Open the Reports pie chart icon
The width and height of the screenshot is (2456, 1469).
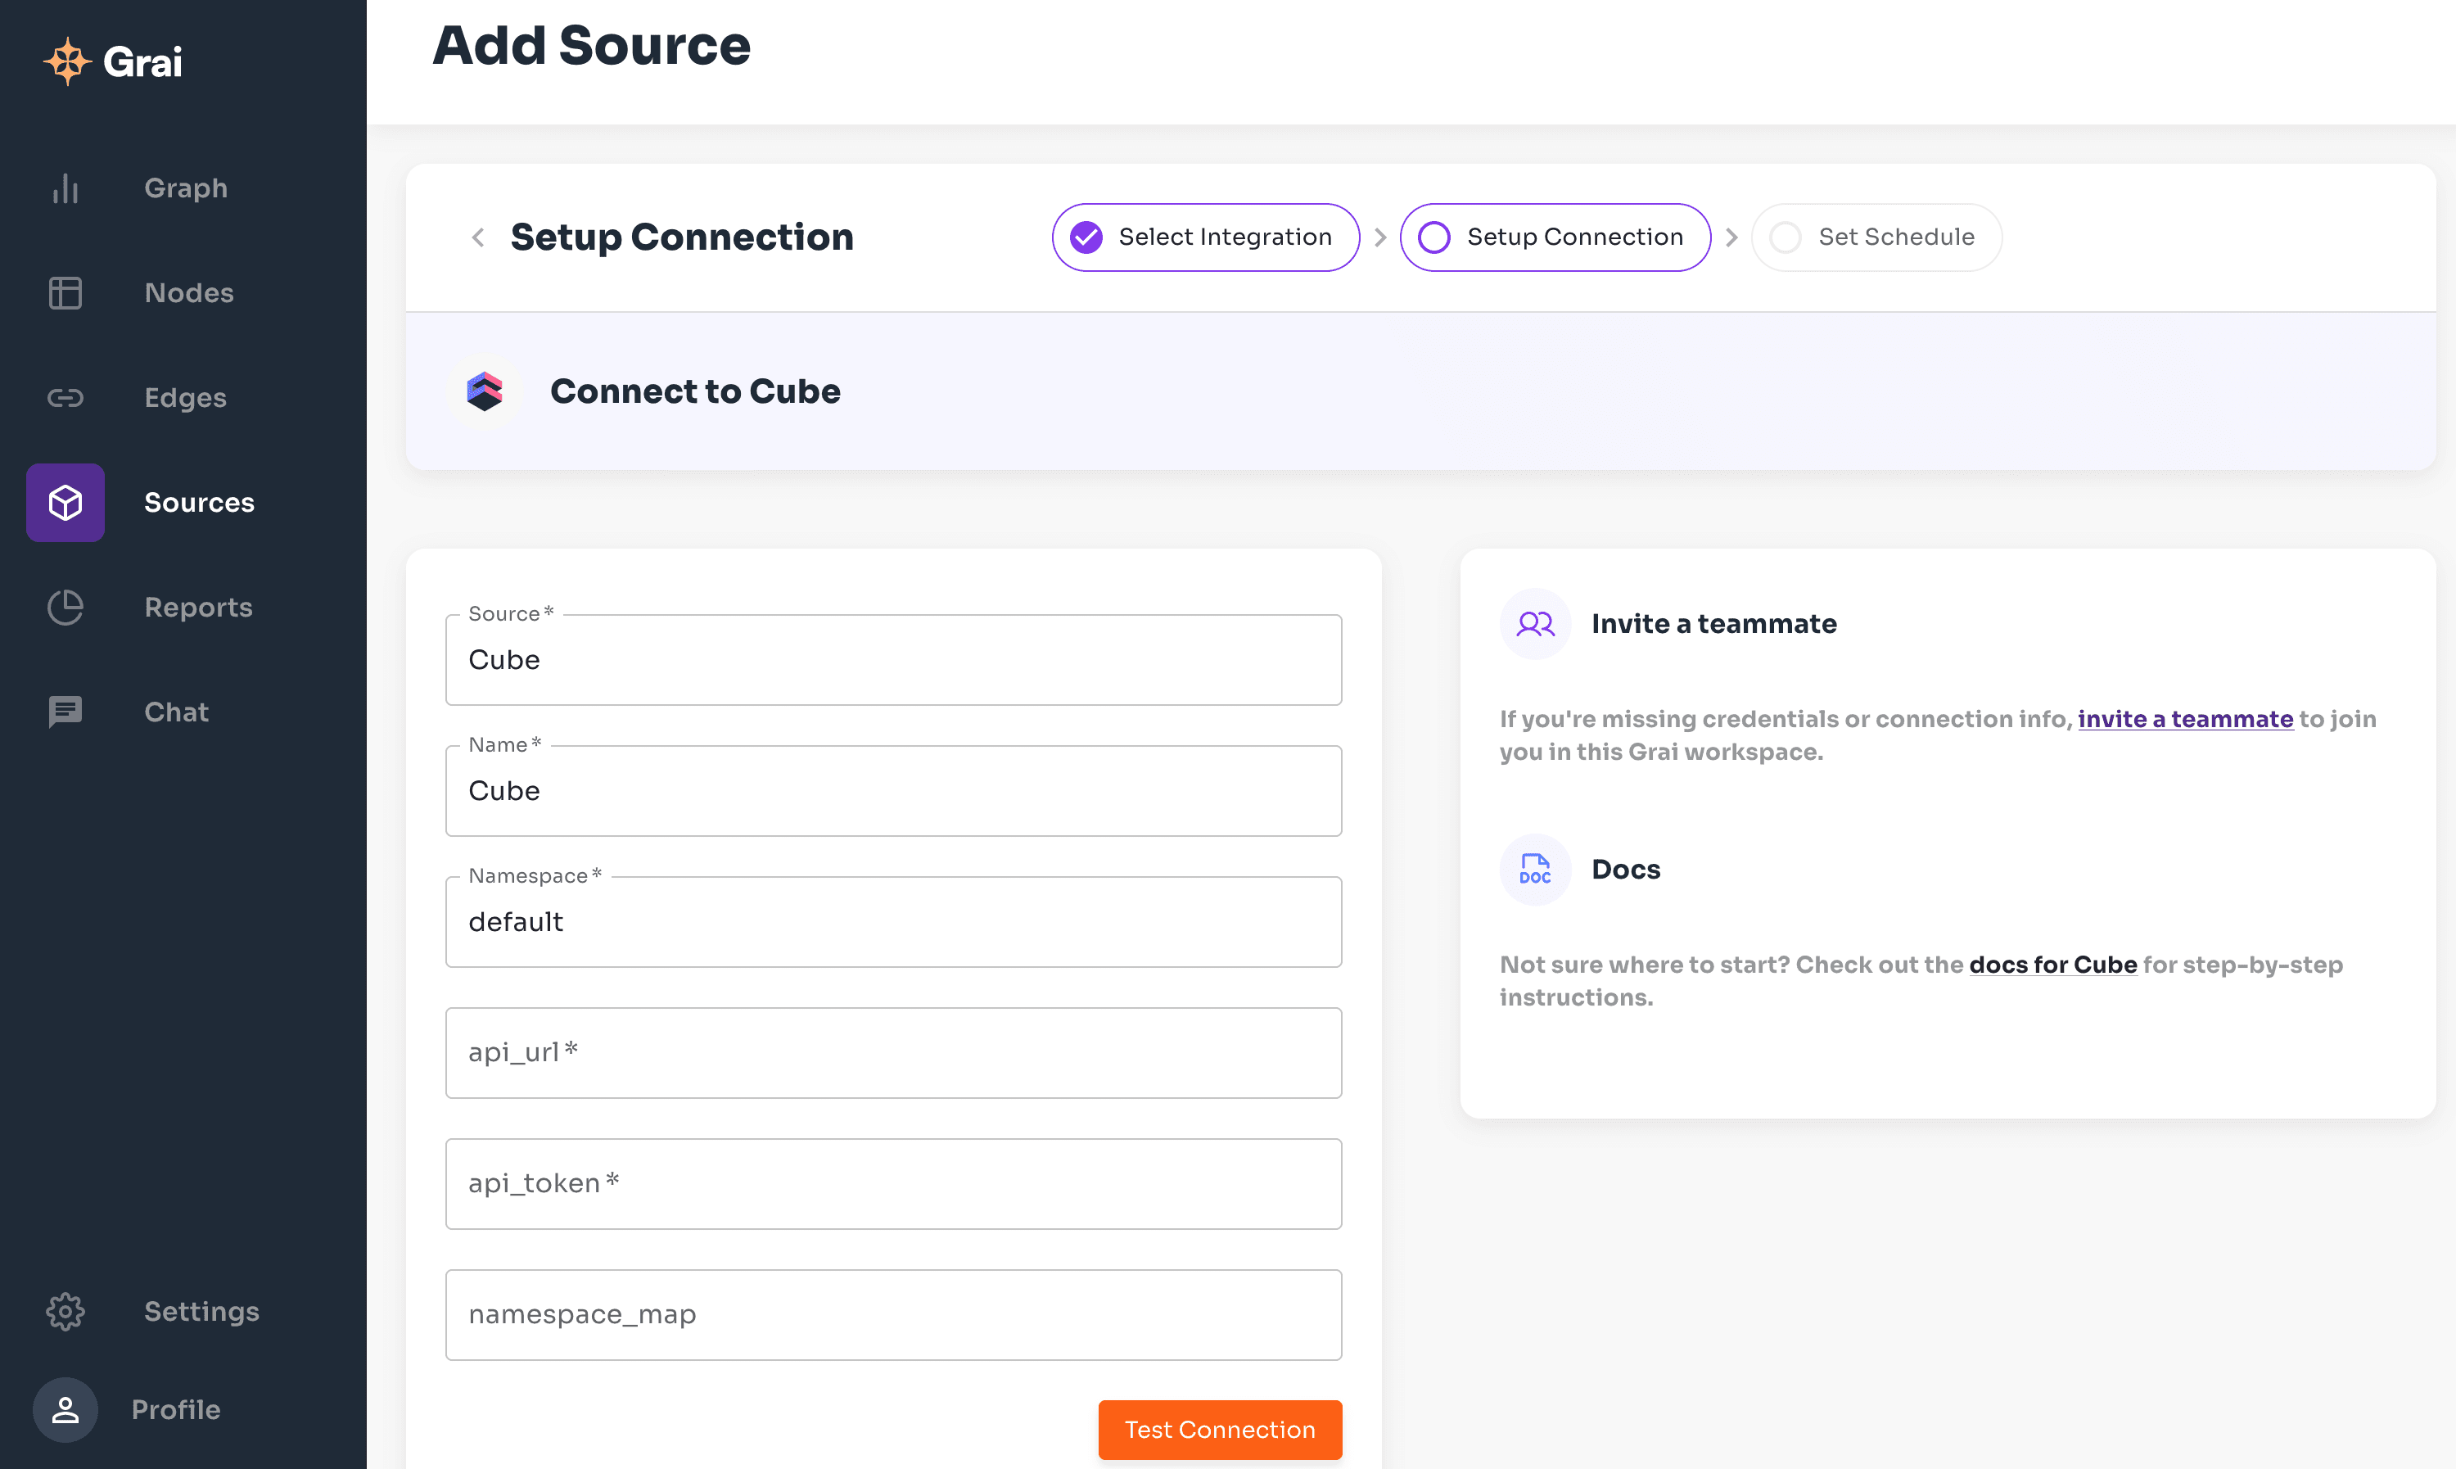(65, 607)
